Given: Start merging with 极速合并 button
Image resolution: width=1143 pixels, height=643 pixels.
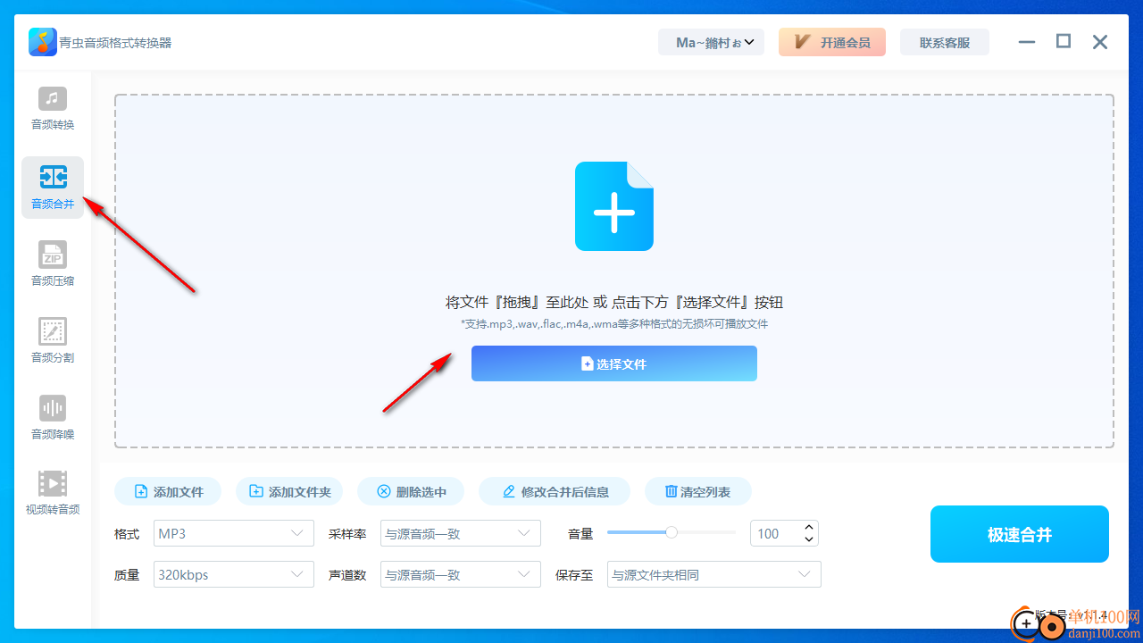Looking at the screenshot, I should [1019, 533].
